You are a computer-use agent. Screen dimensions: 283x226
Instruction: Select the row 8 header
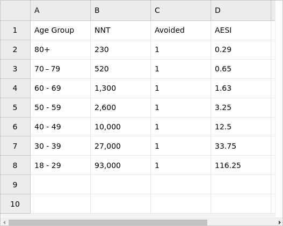tap(15, 165)
